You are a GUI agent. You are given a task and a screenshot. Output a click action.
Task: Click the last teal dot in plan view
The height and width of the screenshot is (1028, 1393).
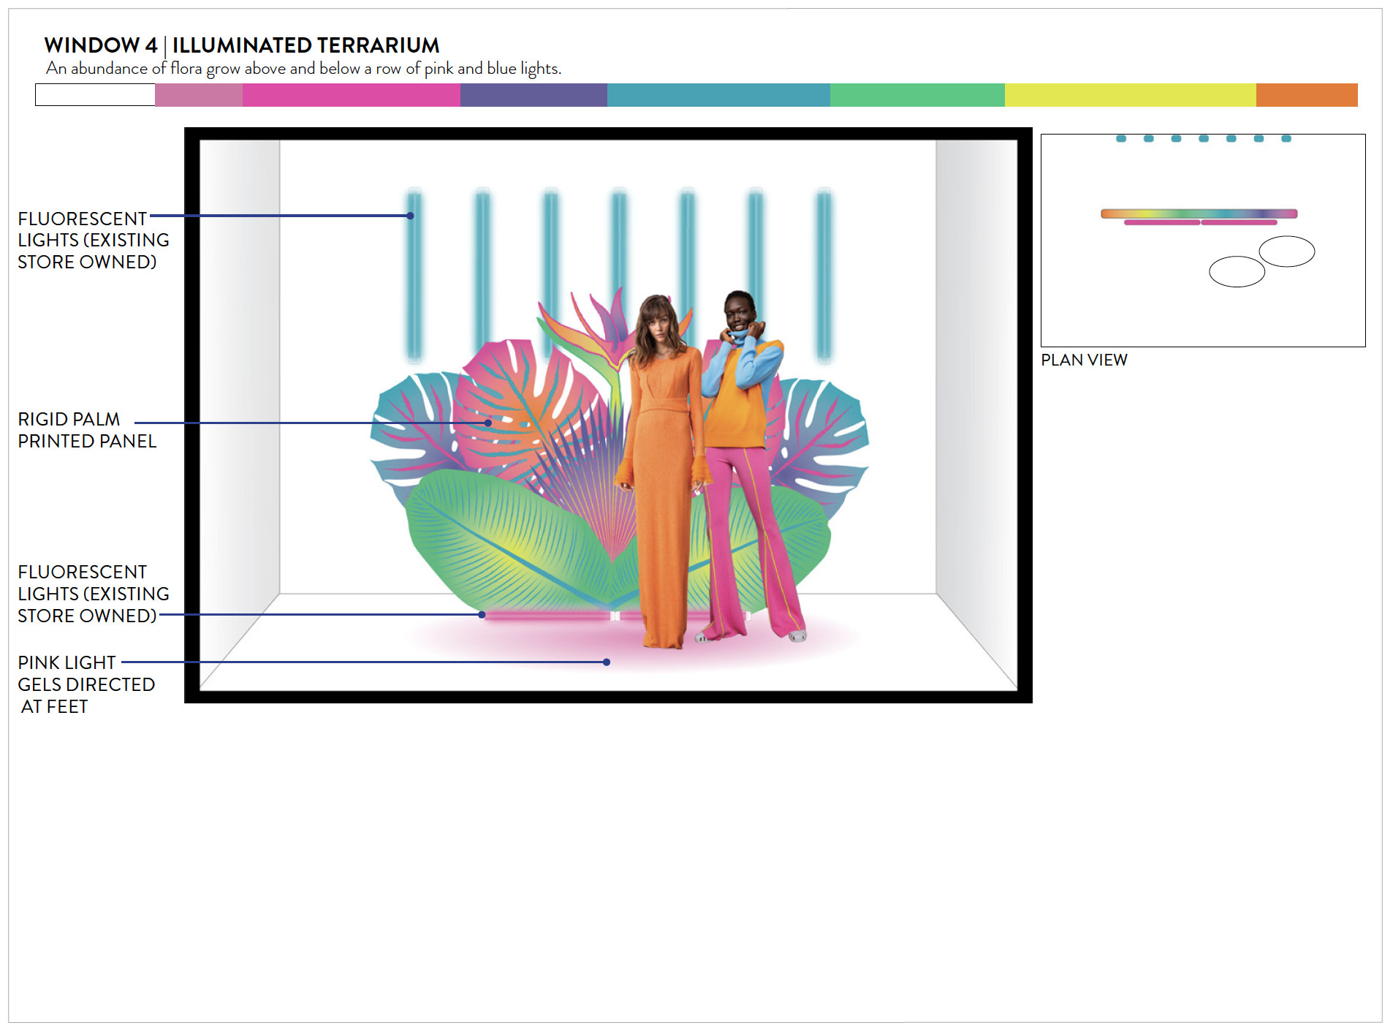[x=1286, y=138]
